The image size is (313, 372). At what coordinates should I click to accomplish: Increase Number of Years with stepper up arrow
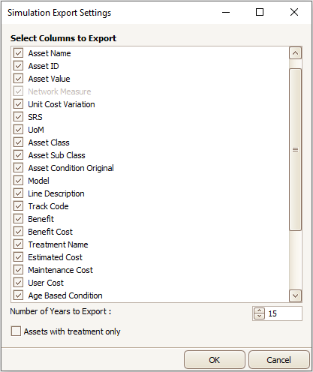click(x=259, y=310)
